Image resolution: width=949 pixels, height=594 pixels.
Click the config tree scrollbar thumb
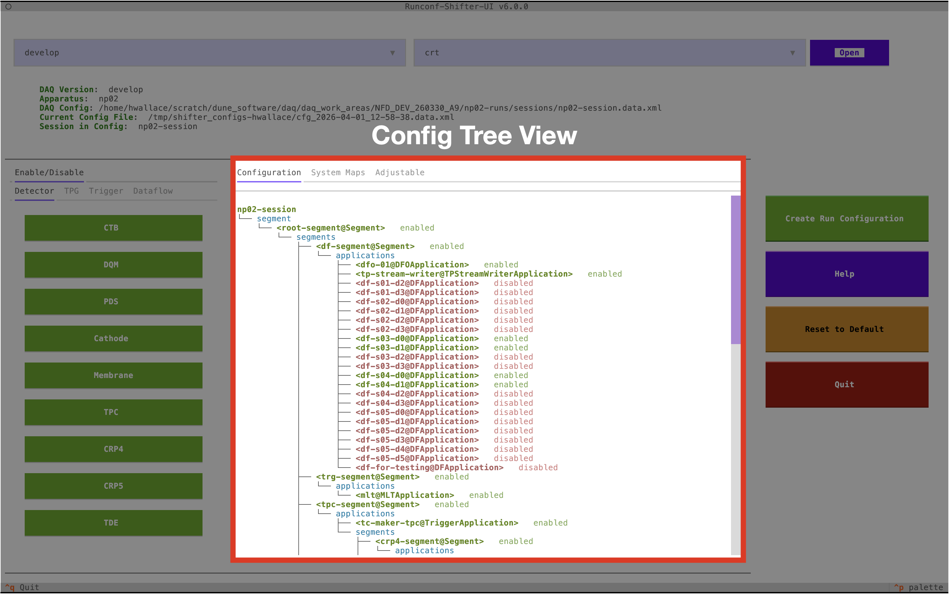coord(736,270)
